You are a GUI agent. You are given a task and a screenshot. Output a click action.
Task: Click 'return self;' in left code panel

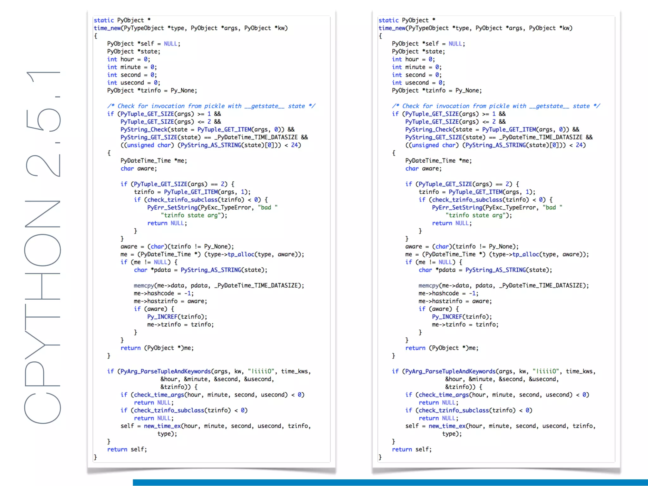tap(127, 449)
